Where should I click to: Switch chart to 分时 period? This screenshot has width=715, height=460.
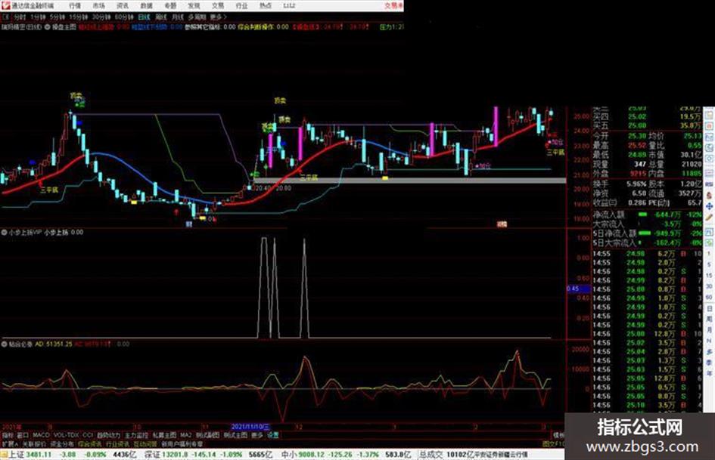tap(20, 17)
